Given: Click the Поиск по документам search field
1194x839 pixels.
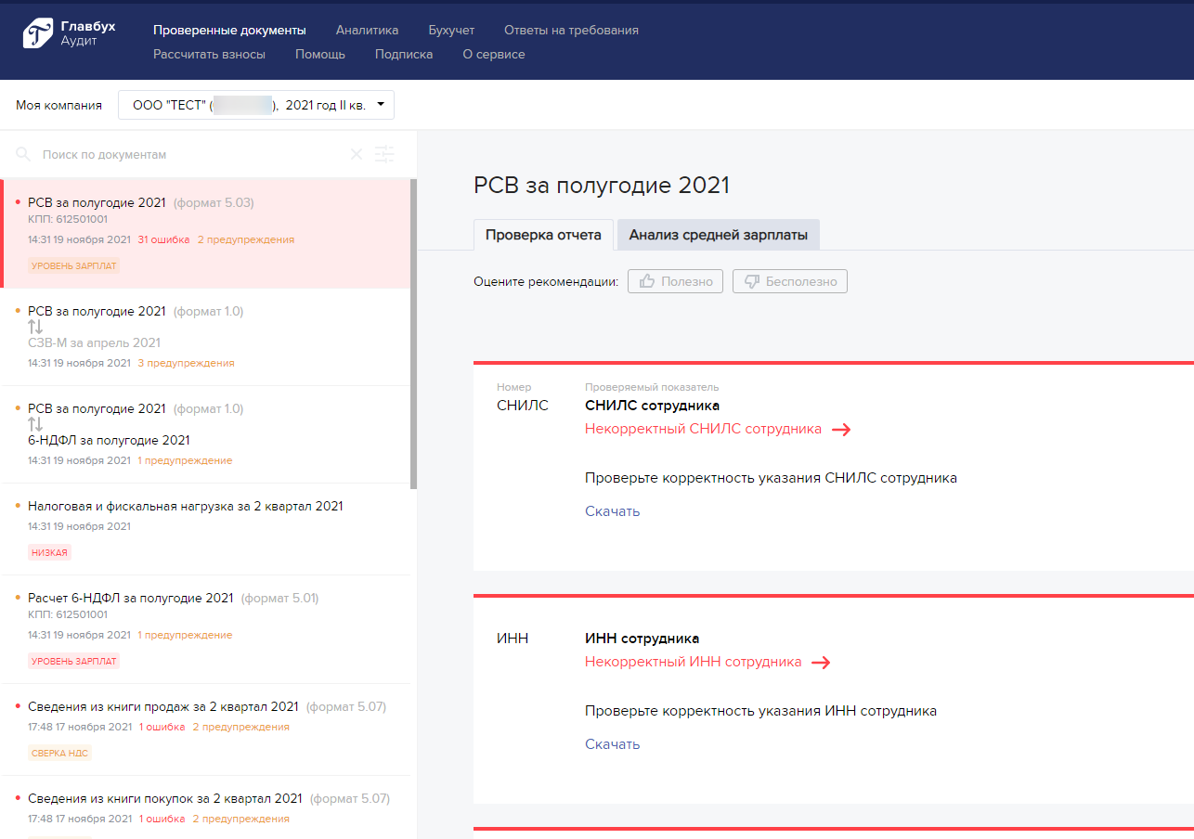Looking at the screenshot, I should pyautogui.click(x=186, y=154).
